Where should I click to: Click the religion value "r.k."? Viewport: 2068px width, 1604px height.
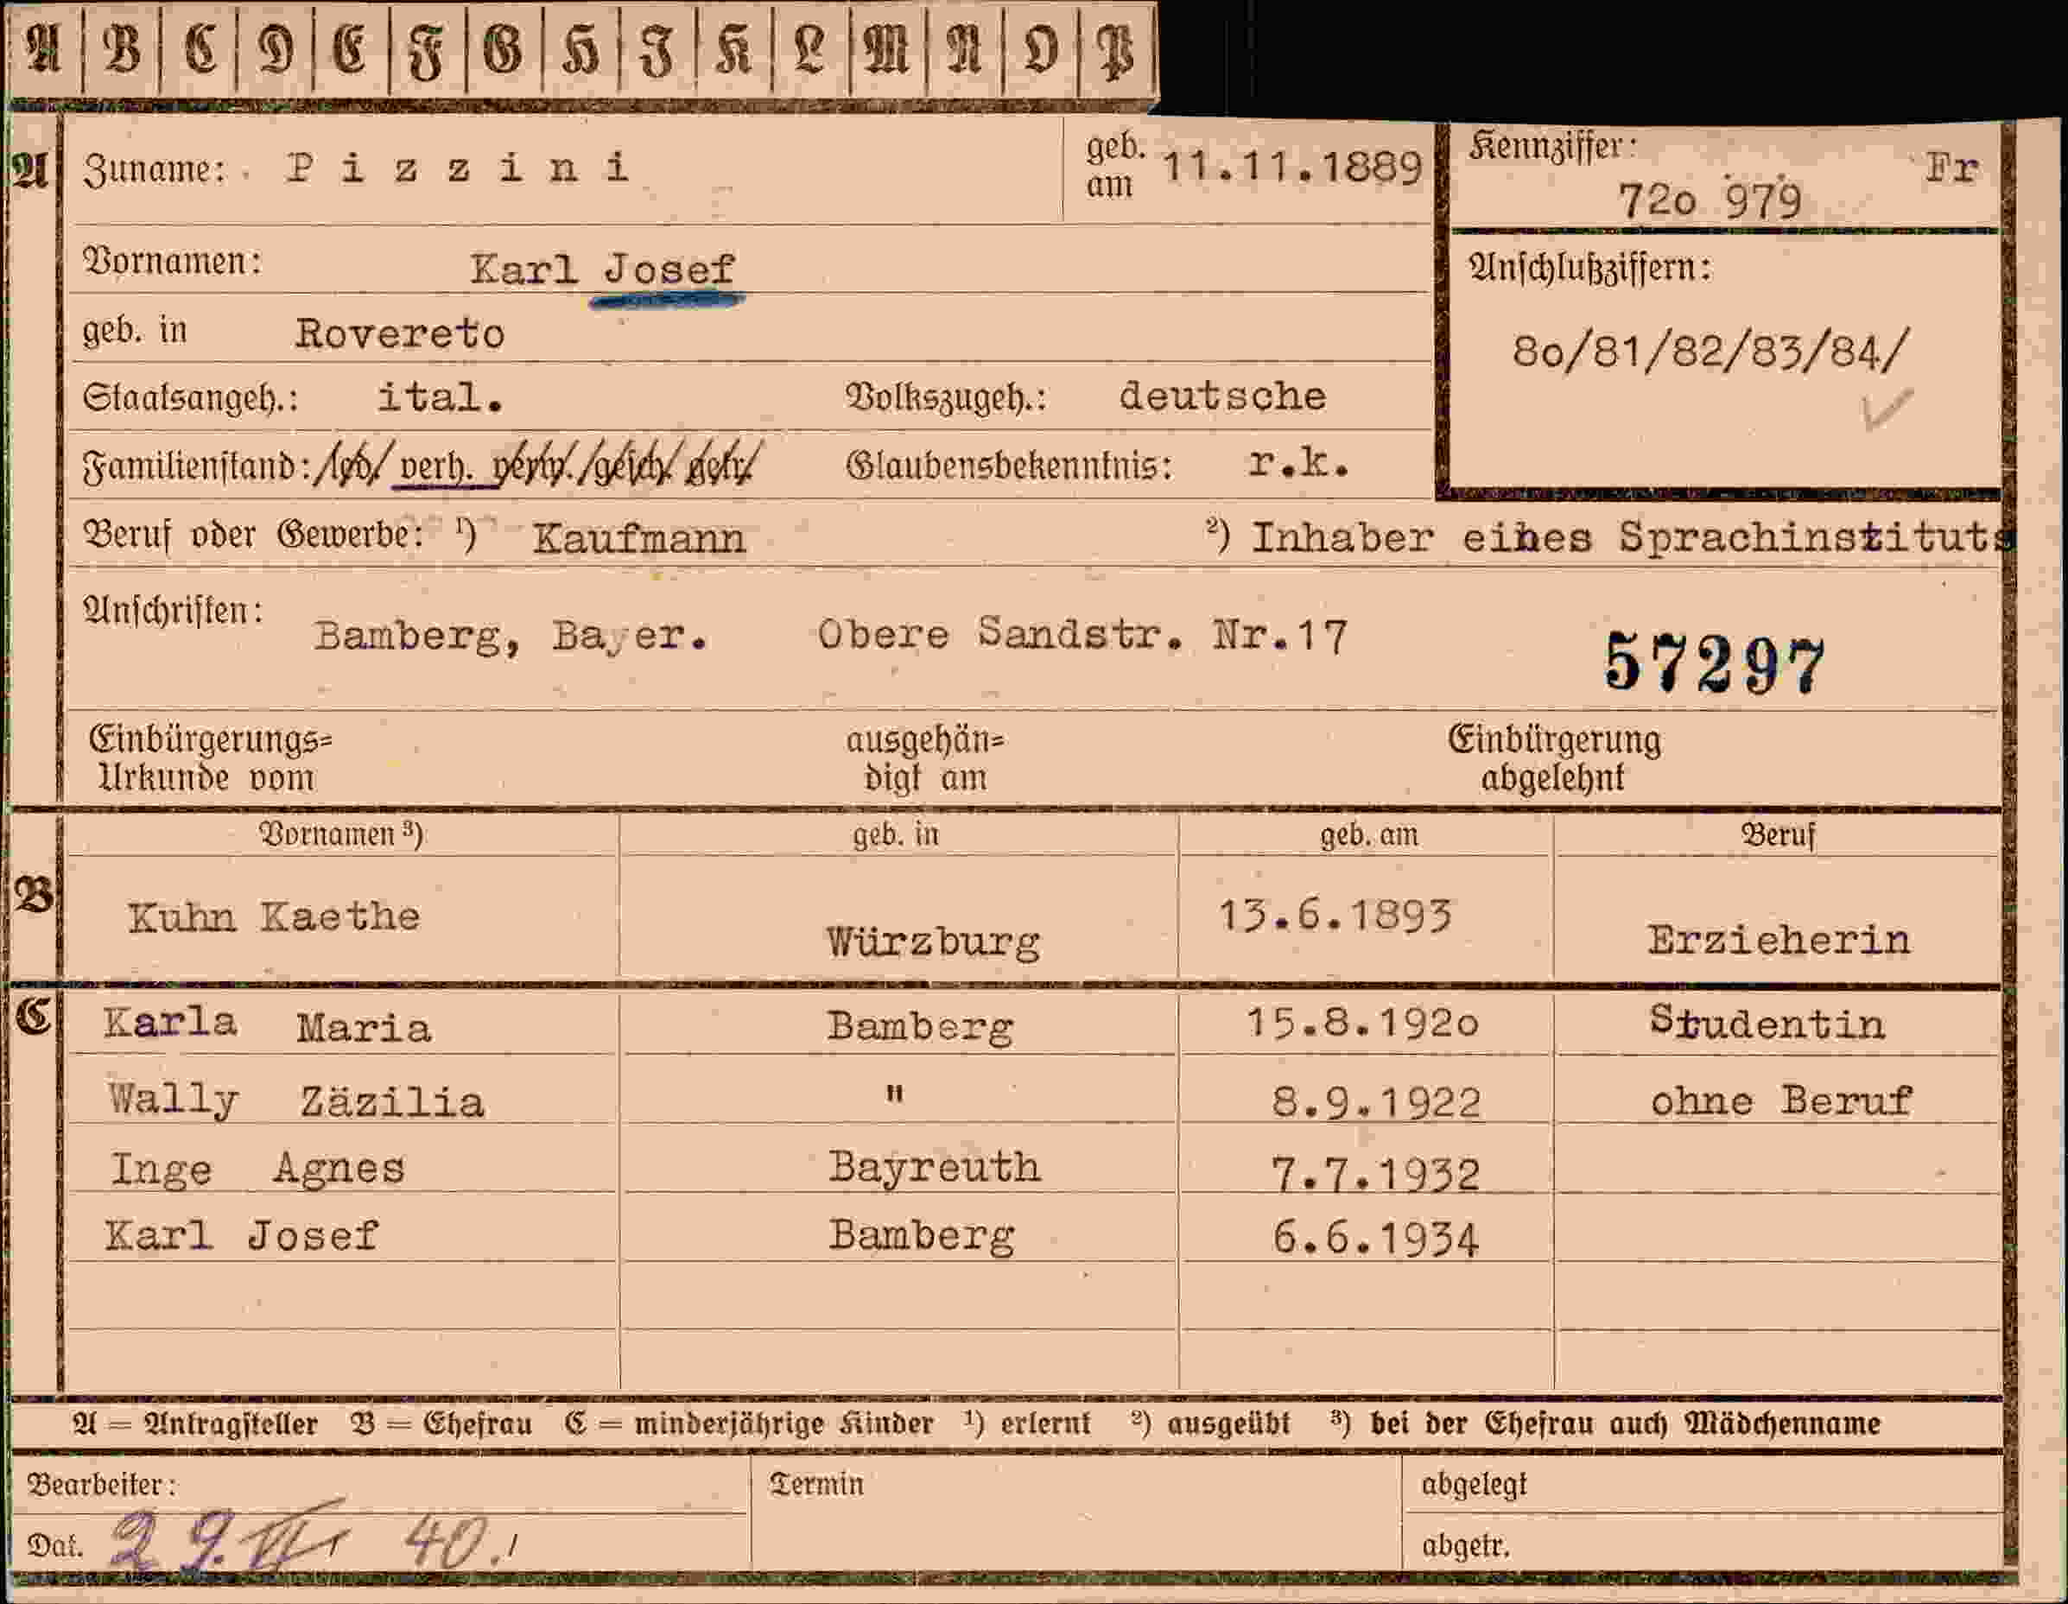tap(1298, 463)
